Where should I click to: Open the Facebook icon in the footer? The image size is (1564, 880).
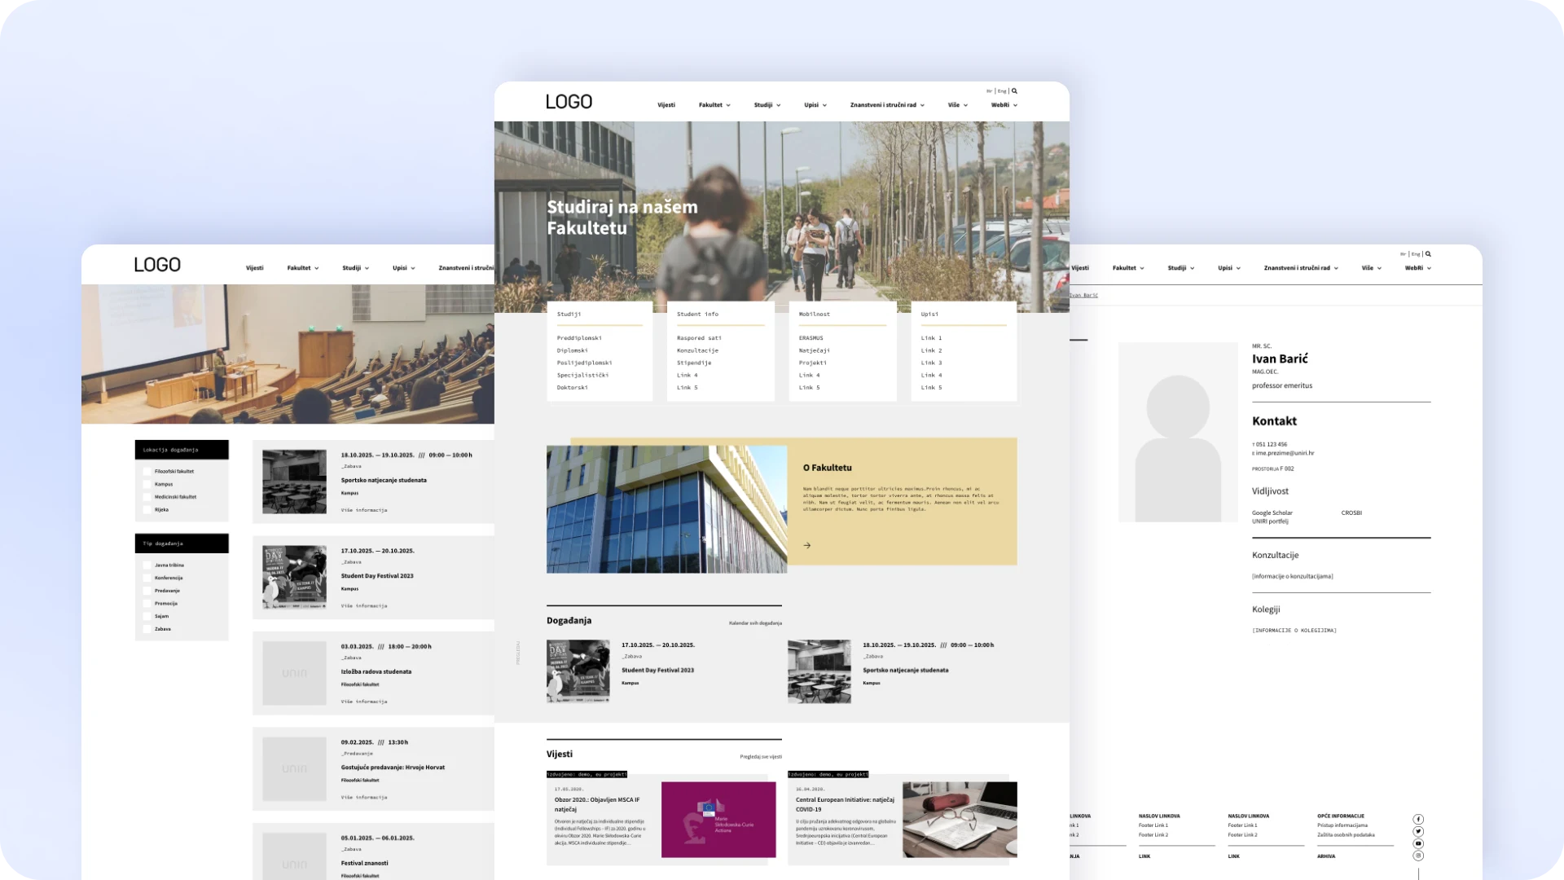point(1418,820)
